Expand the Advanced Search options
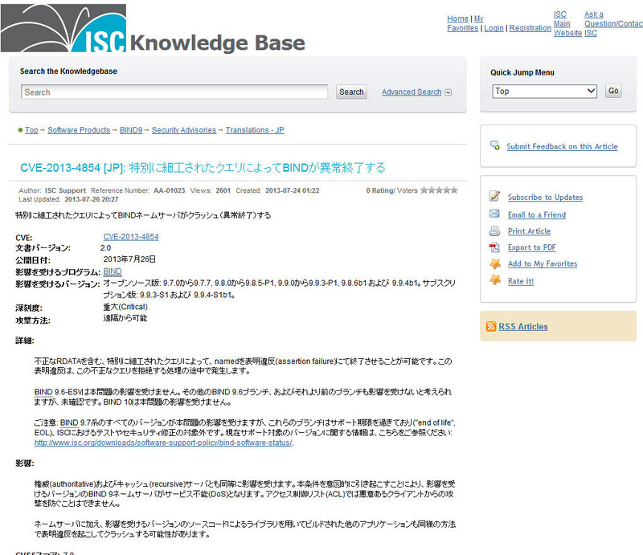643x555 pixels. click(416, 92)
